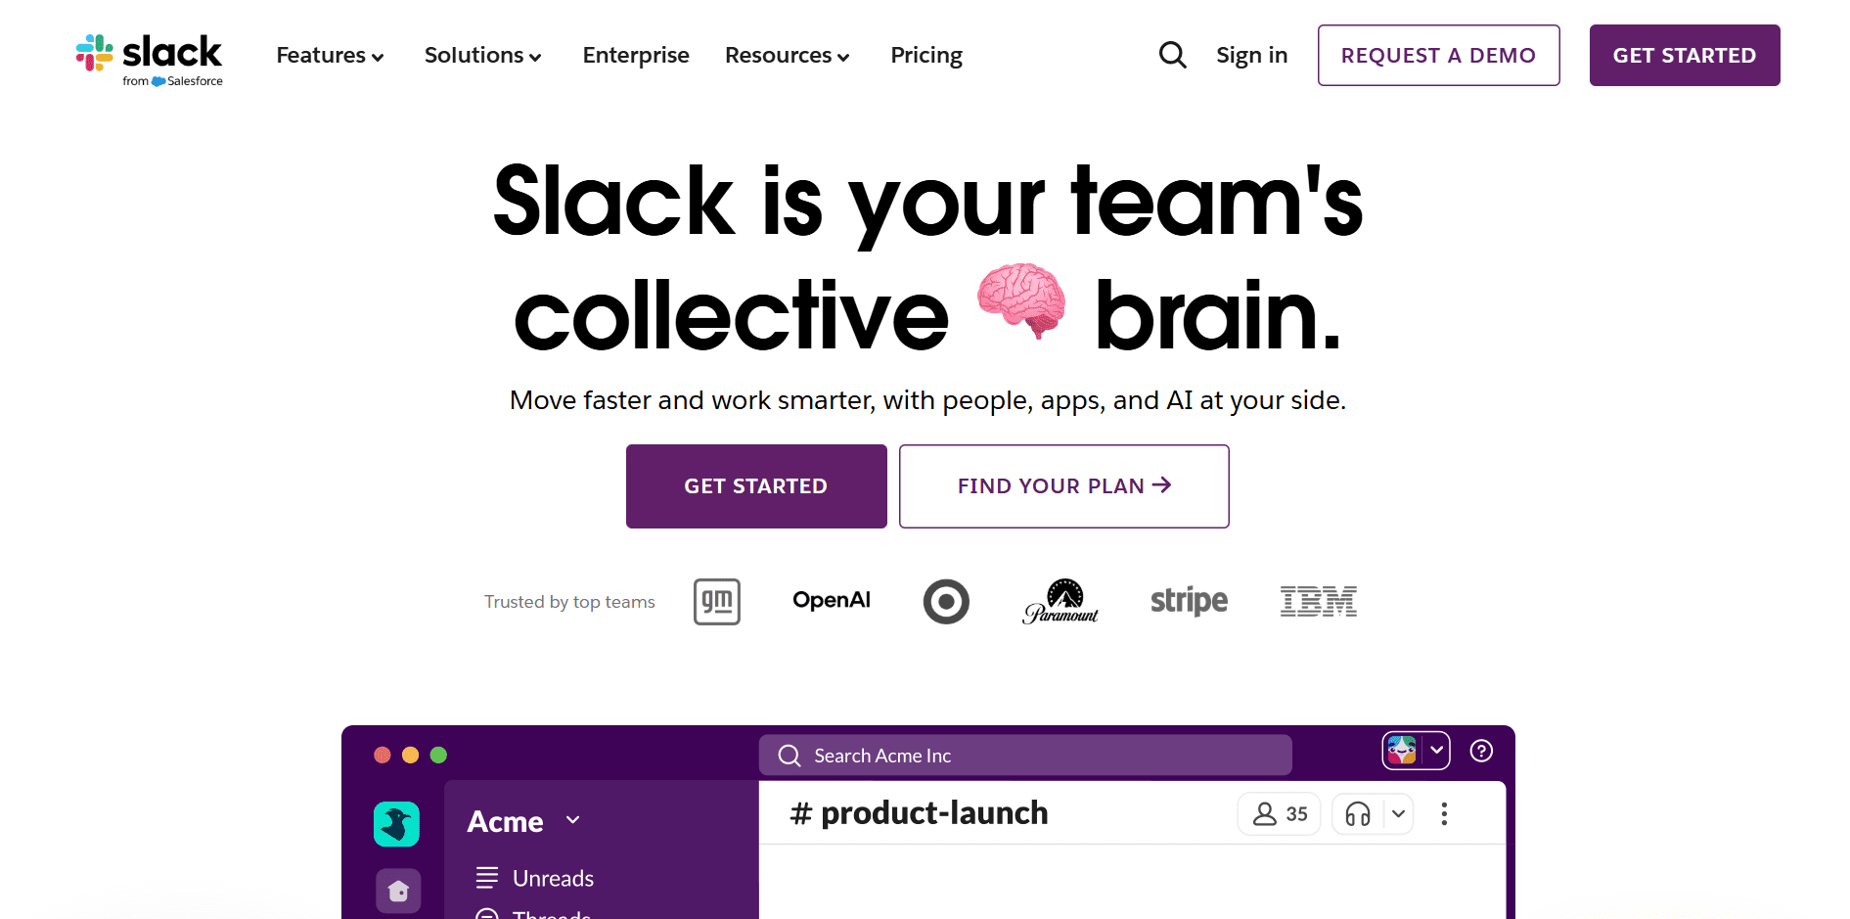Image resolution: width=1850 pixels, height=919 pixels.
Task: View the 35 channel members icon
Action: [x=1279, y=813]
